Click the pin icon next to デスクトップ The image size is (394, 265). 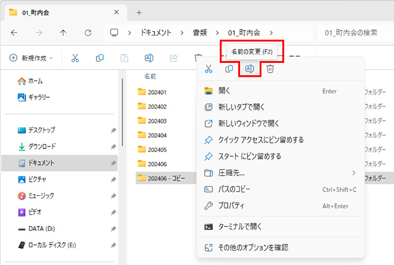click(x=114, y=130)
